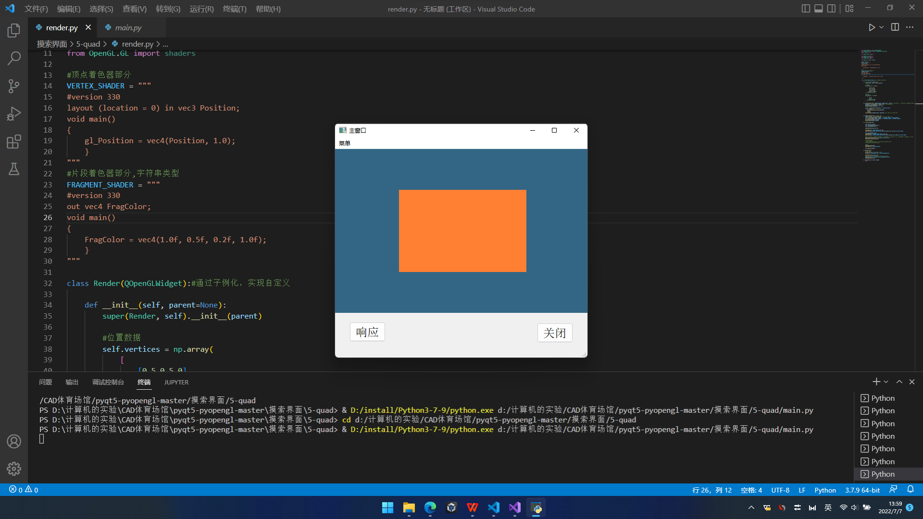Toggle the secondary side bar layout button

point(831,9)
